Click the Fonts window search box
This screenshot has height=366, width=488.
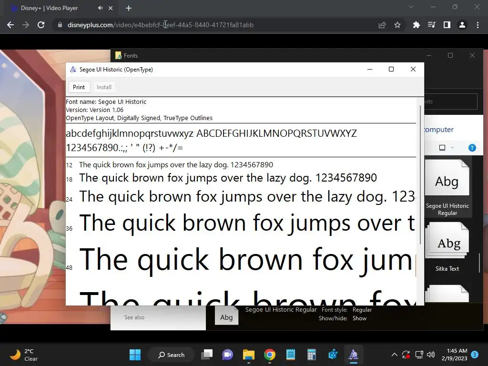coord(451,102)
